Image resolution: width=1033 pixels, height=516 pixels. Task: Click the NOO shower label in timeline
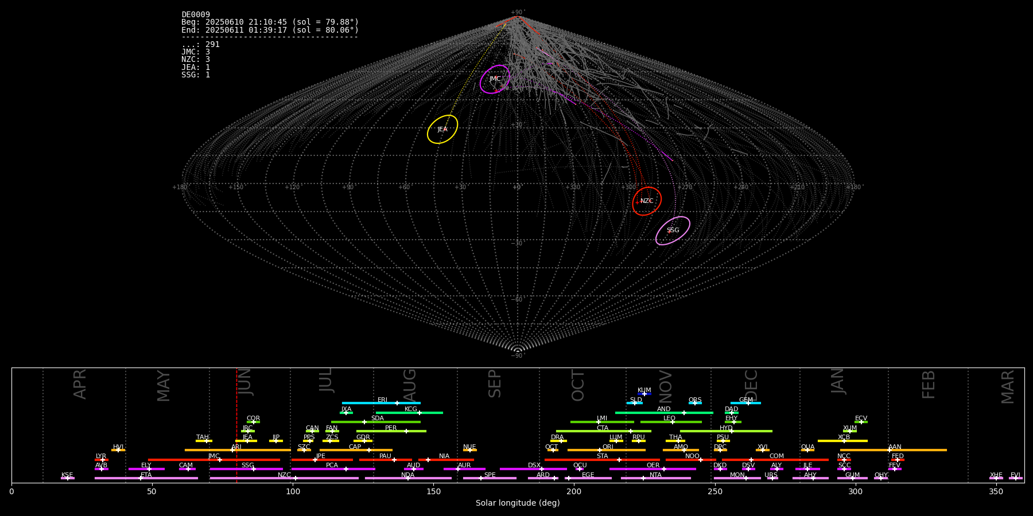coord(692,456)
